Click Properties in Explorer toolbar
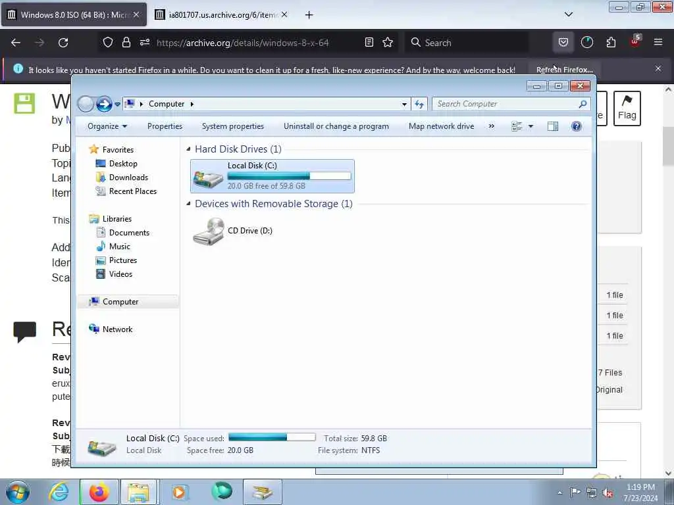 coord(165,126)
